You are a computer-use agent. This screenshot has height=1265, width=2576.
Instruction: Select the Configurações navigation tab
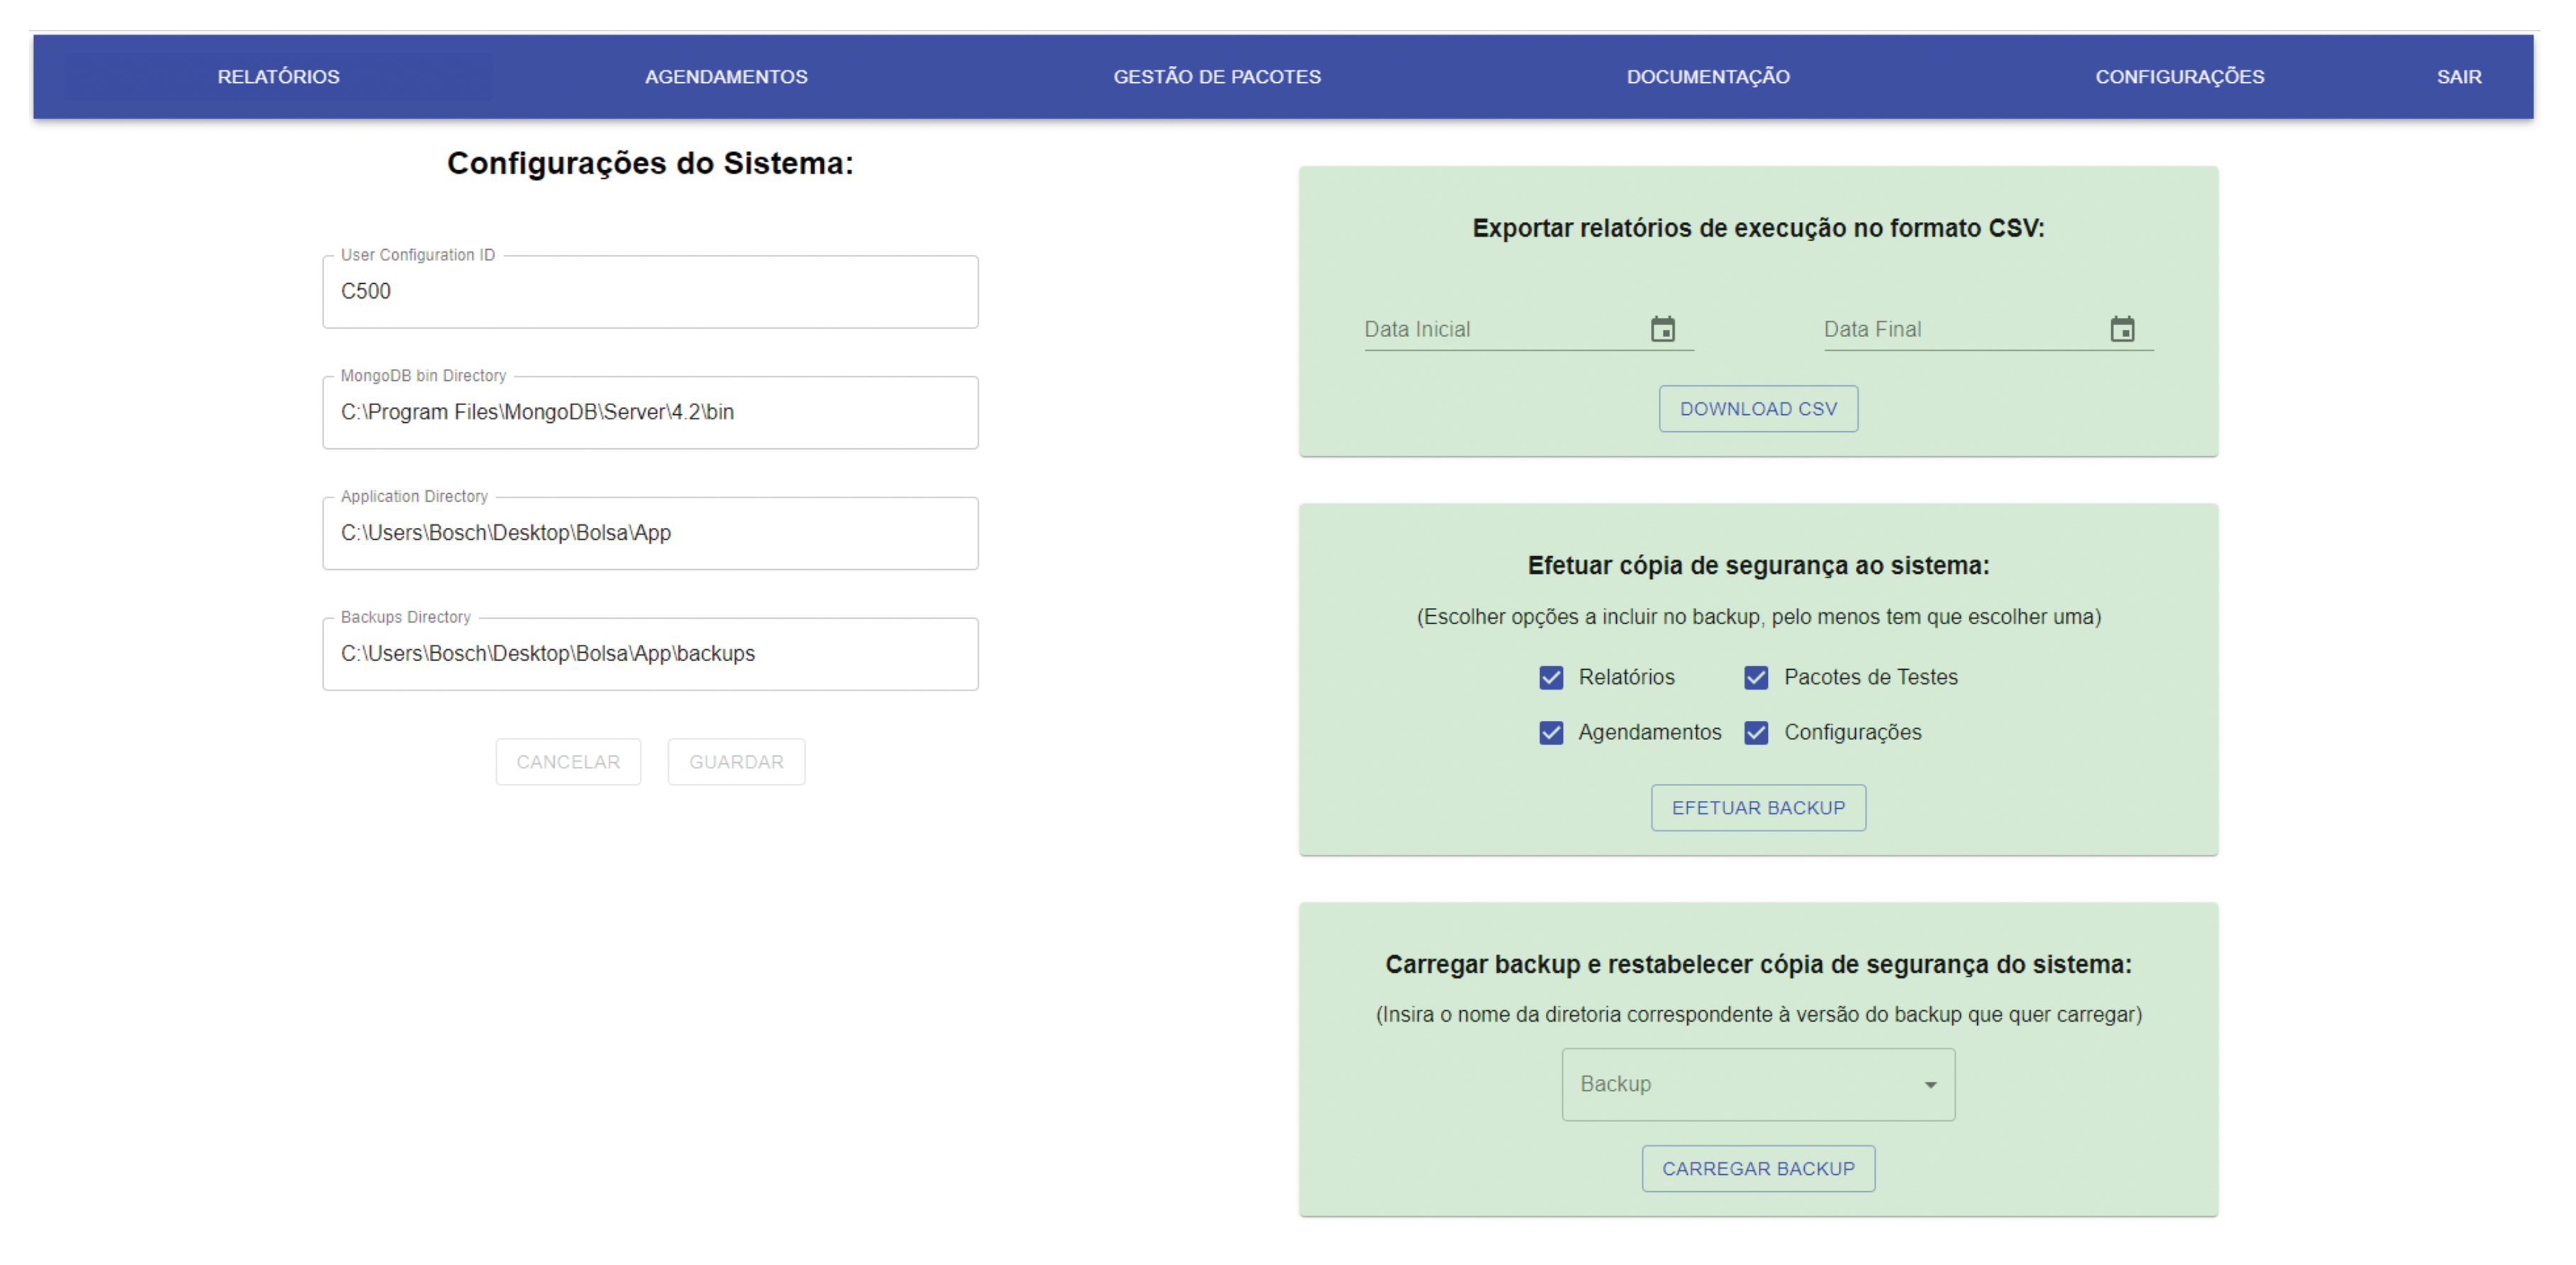point(2180,77)
